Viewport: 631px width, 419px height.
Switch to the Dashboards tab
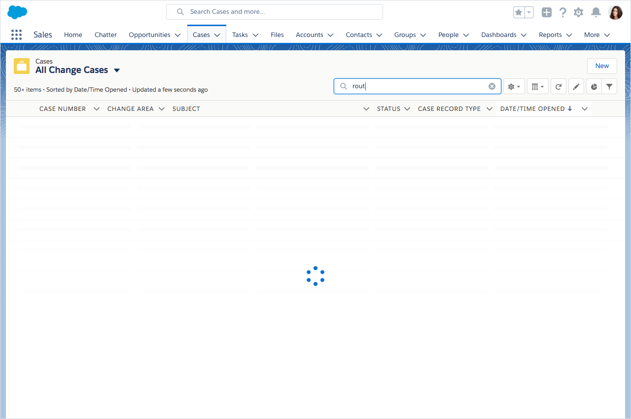(x=498, y=35)
